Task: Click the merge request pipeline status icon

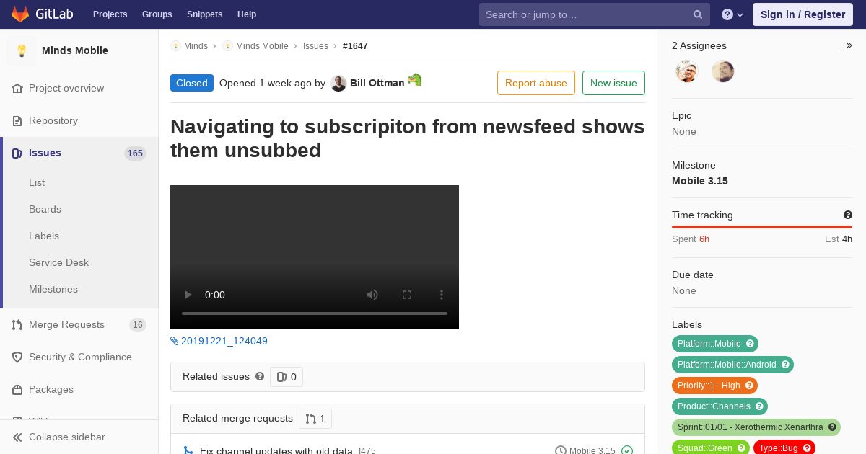Action: pos(627,451)
